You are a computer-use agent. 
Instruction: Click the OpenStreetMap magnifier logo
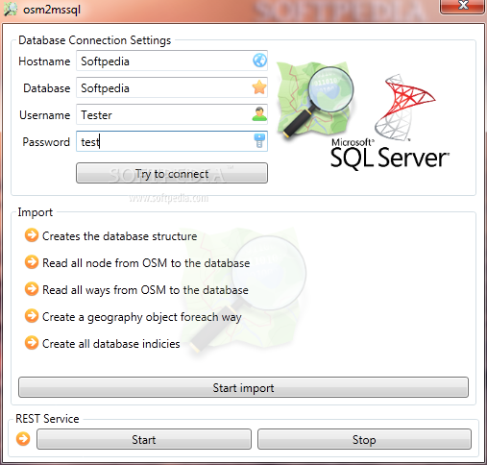tap(315, 100)
